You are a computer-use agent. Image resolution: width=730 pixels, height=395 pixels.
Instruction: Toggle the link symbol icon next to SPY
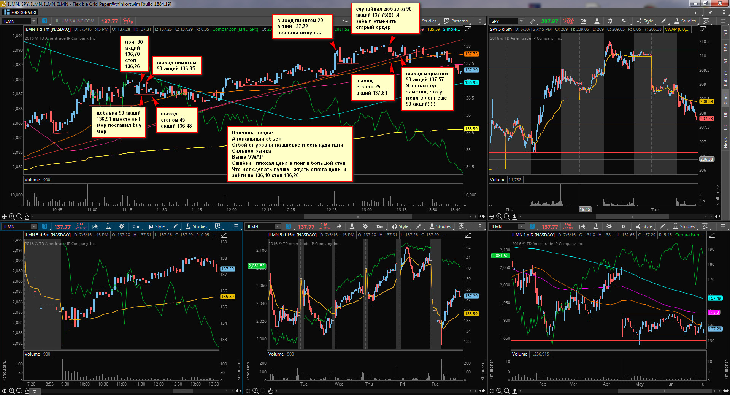coord(533,21)
